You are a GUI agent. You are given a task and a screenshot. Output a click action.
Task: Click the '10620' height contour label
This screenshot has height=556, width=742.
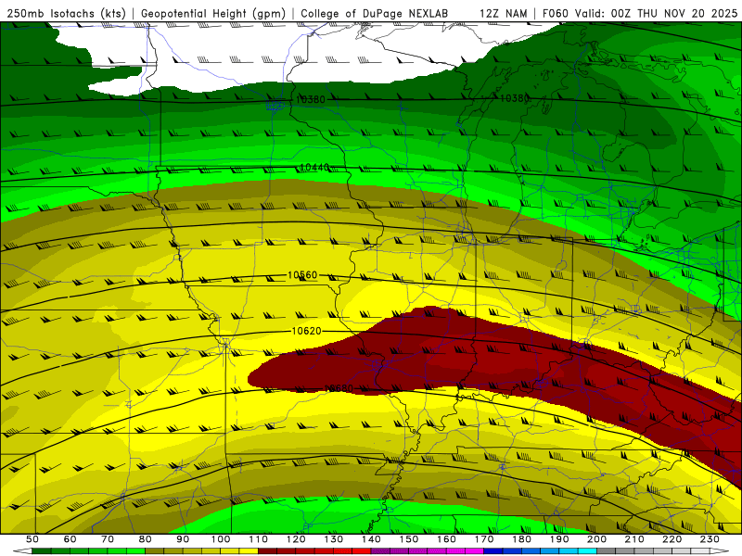306,331
